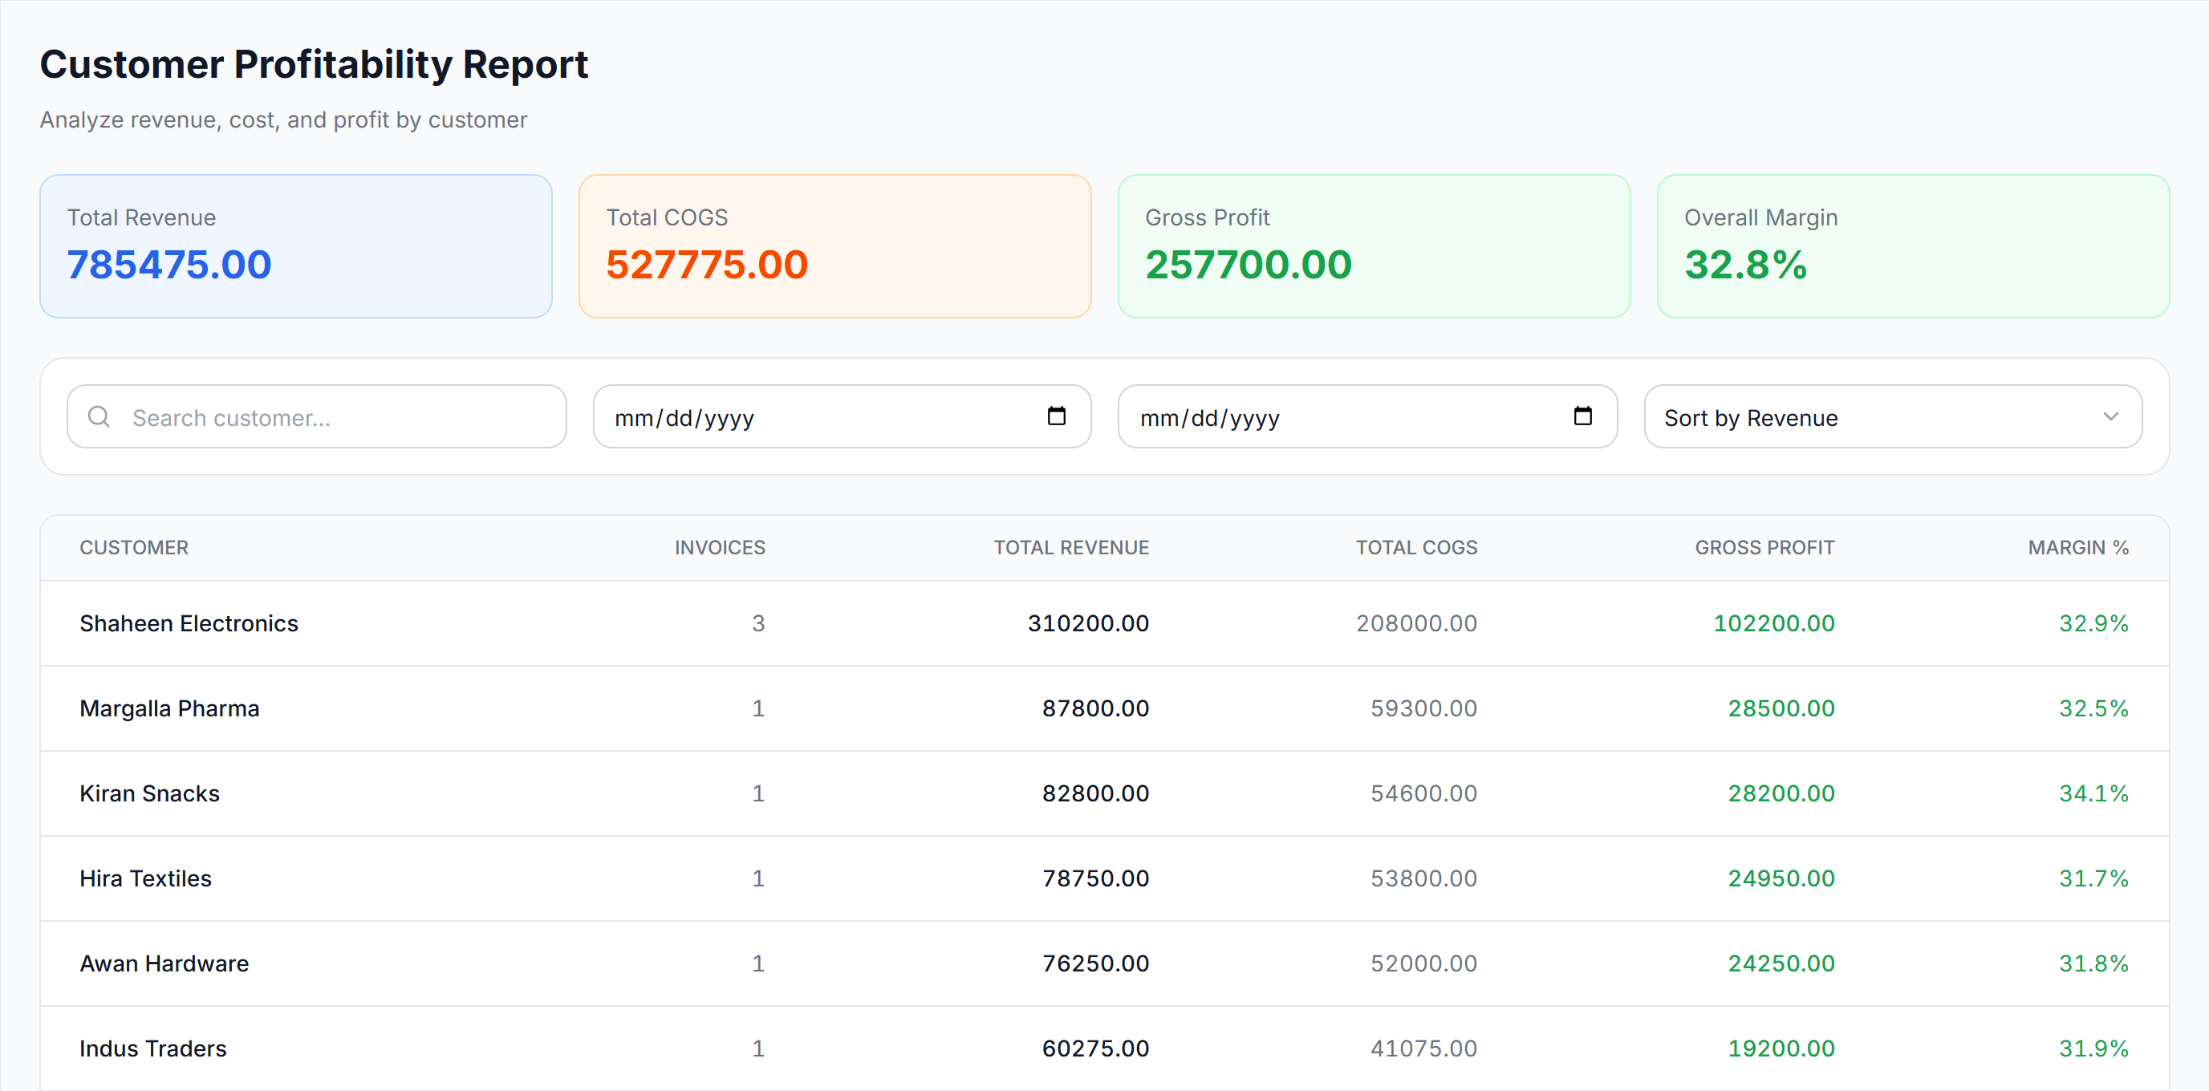
Task: Click margin value 34.1%
Action: 2093,793
